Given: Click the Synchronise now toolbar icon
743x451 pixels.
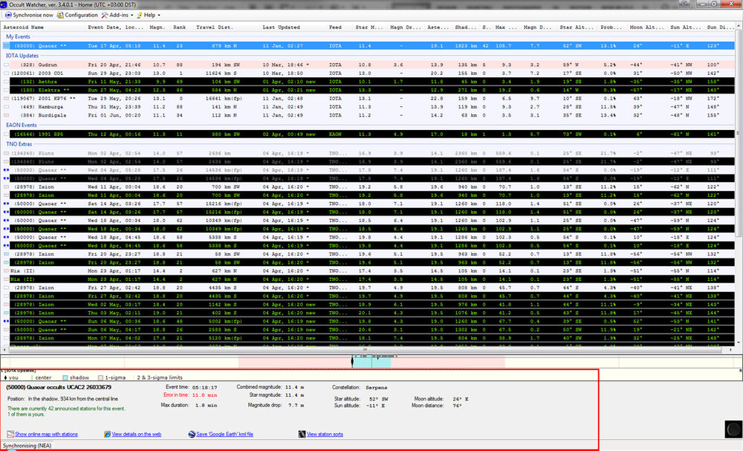Looking at the screenshot, I should pyautogui.click(x=7, y=15).
